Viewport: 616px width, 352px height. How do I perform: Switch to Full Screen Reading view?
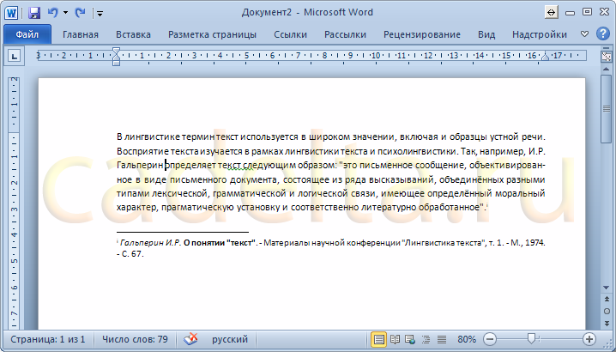coord(394,339)
